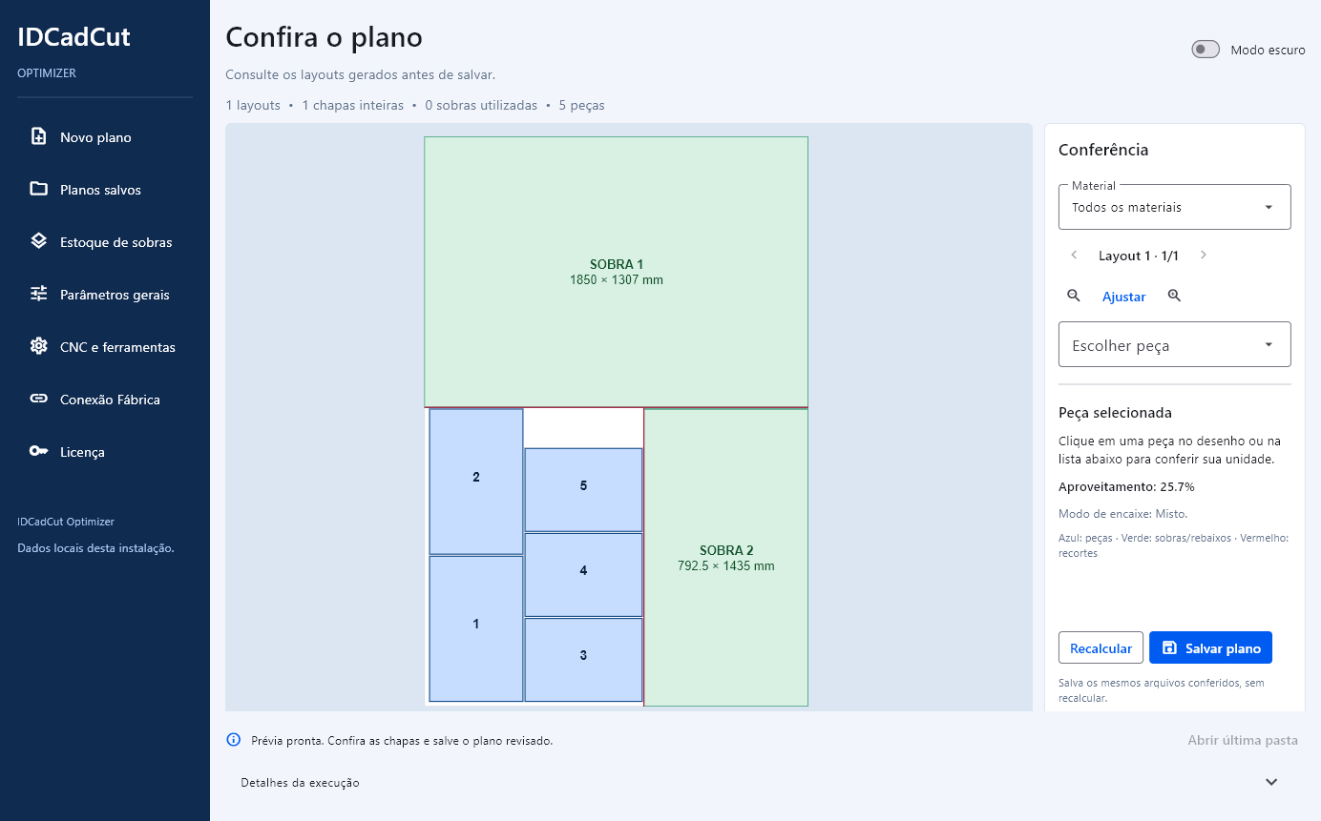Select the CNC e ferramentas gear icon
The height and width of the screenshot is (821, 1321).
(x=38, y=346)
